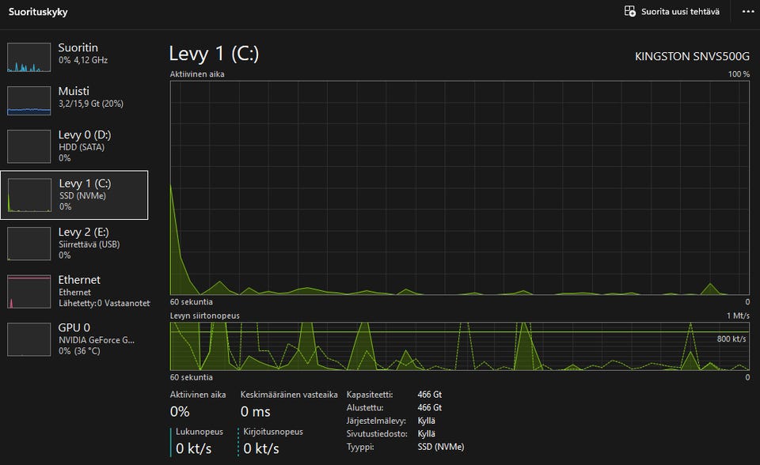This screenshot has height=465, width=760.
Task: Click the Levy 0 (D:) mini graph
Action: [29, 146]
